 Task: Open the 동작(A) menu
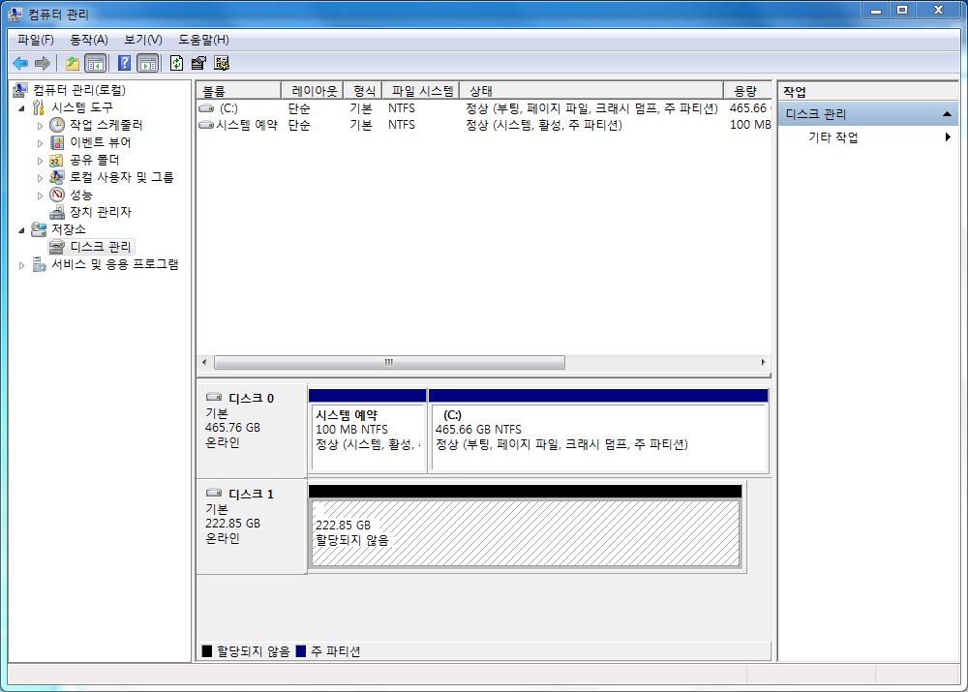tap(88, 40)
